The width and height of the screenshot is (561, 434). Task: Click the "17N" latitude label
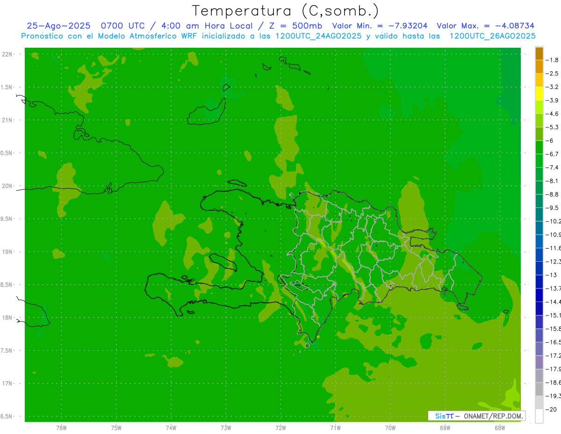(6, 384)
